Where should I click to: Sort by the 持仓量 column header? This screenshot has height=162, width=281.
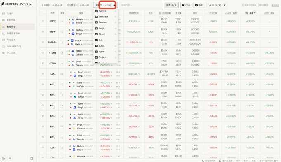point(178,13)
